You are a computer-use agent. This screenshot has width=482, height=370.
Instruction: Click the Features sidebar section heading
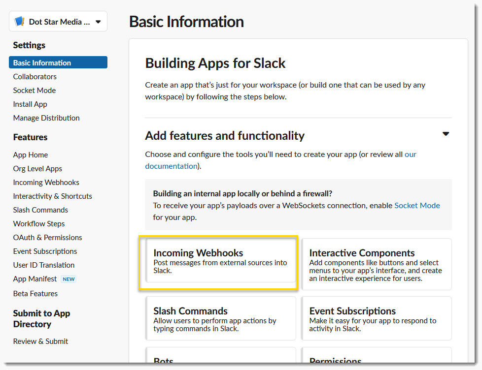(30, 137)
